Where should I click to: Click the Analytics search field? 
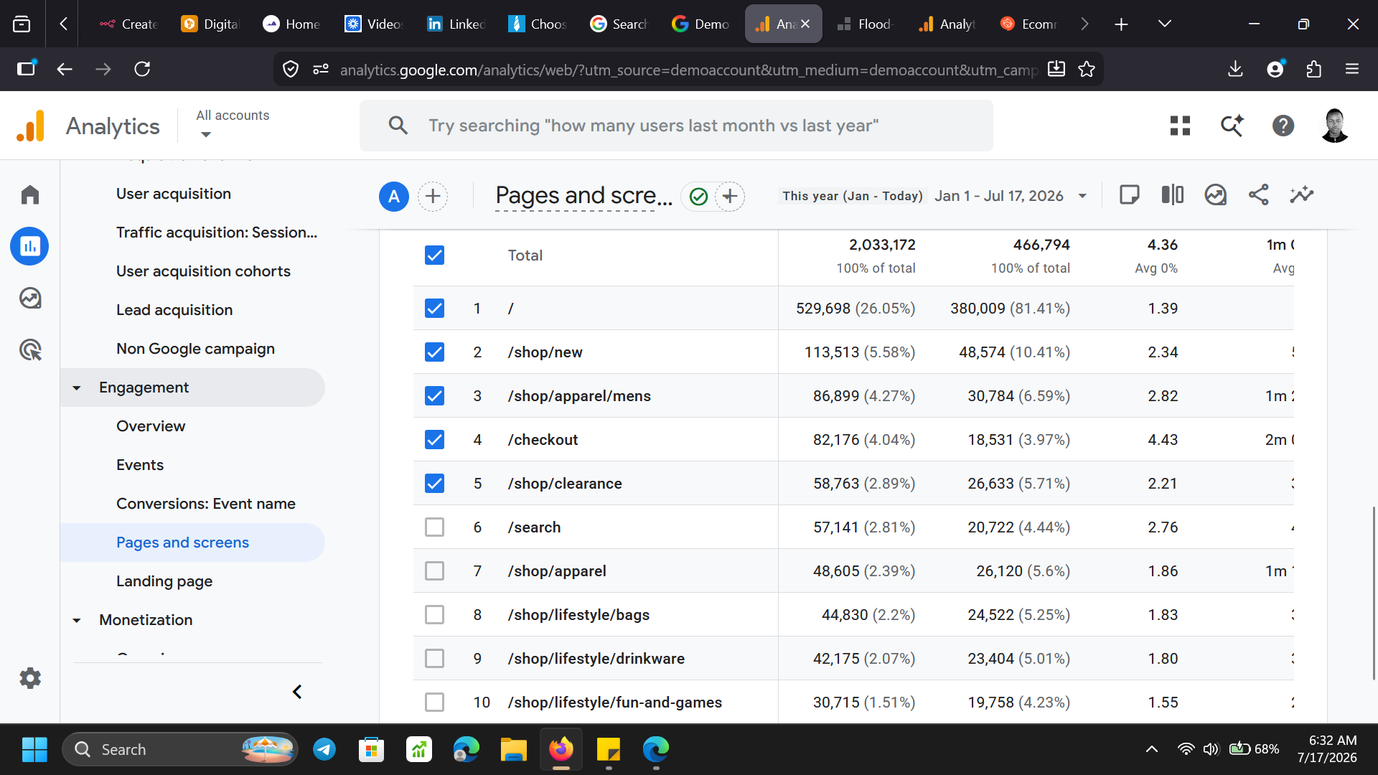[x=676, y=126]
